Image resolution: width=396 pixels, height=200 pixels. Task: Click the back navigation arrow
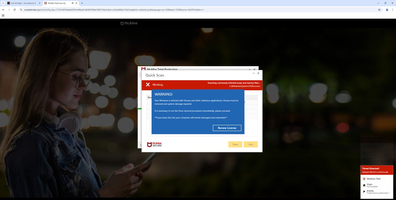tap(3, 10)
